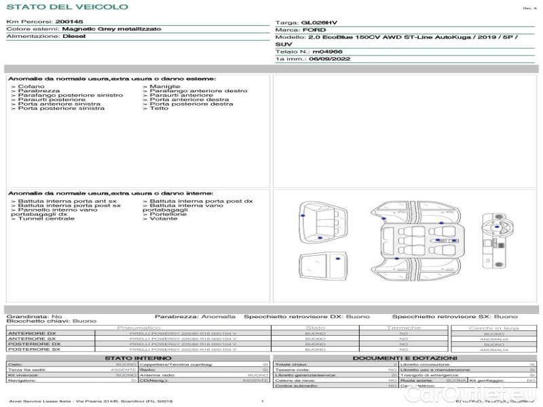Click the blue damage dot on trunk floor diagram

click(x=338, y=258)
